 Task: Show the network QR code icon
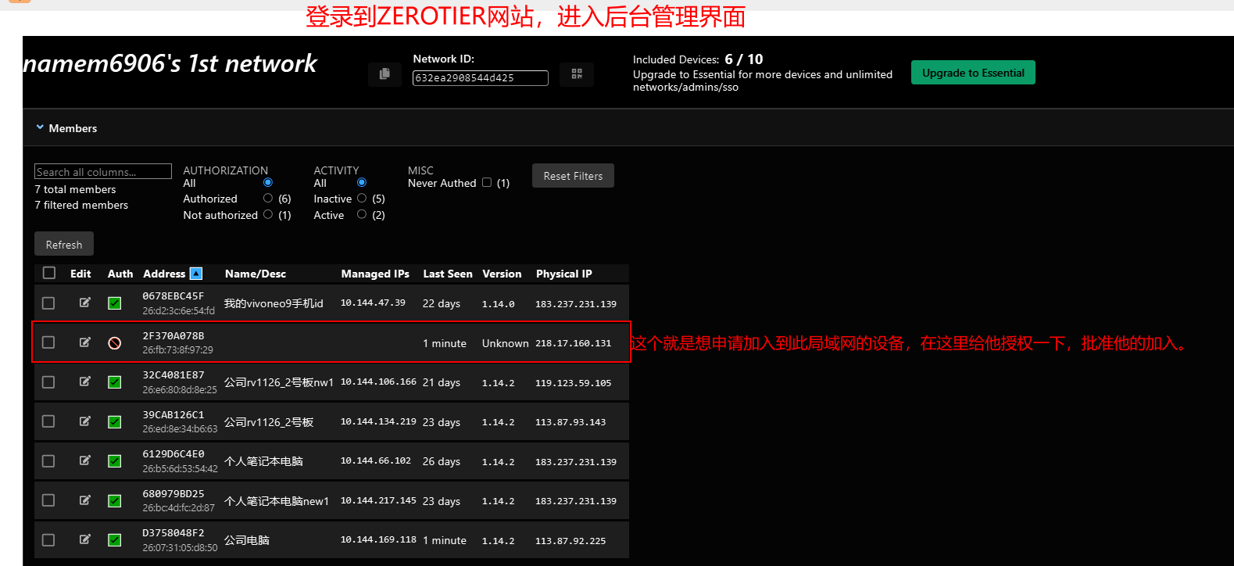pos(577,73)
